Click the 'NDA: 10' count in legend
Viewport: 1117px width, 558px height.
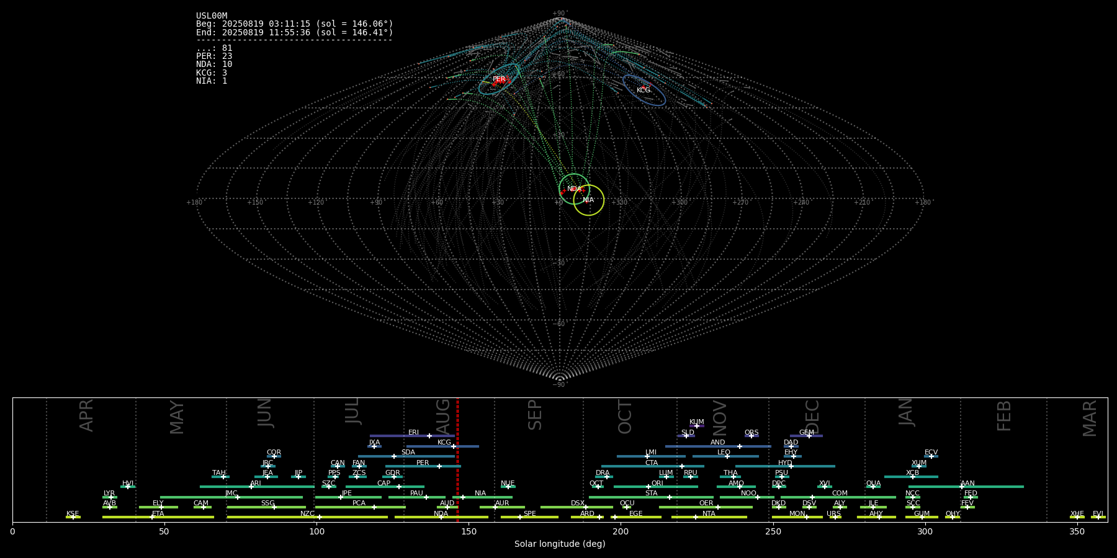[x=214, y=64]
